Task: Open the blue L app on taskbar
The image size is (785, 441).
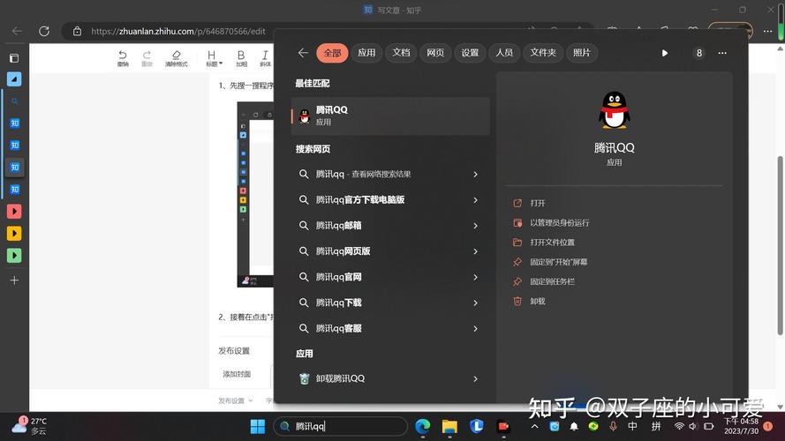Action: 476,426
